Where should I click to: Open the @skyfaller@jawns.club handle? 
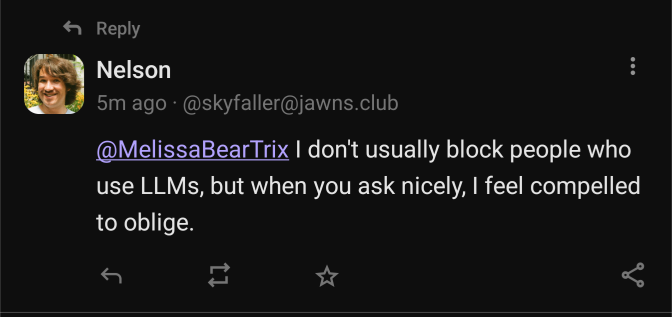point(290,103)
